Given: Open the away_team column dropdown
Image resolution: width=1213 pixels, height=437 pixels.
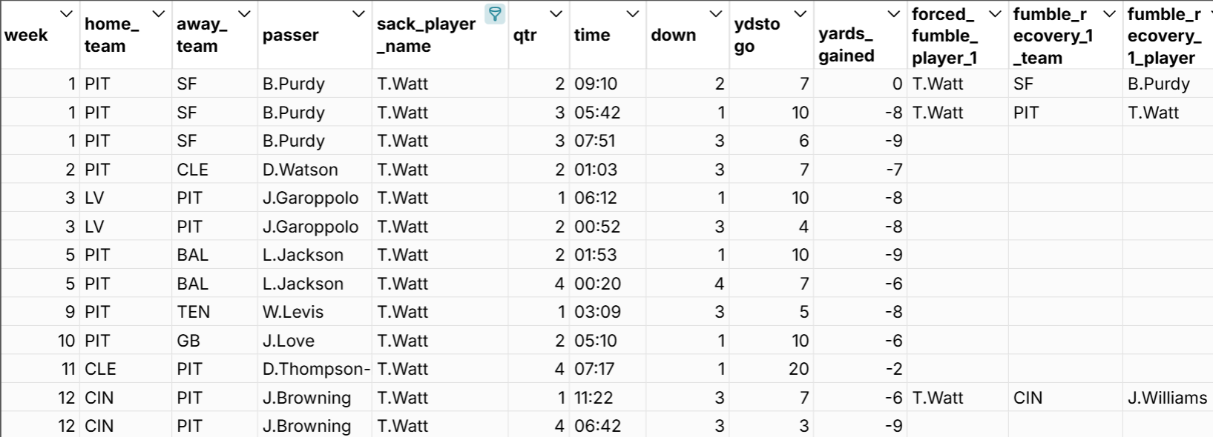Looking at the screenshot, I should coord(241,12).
